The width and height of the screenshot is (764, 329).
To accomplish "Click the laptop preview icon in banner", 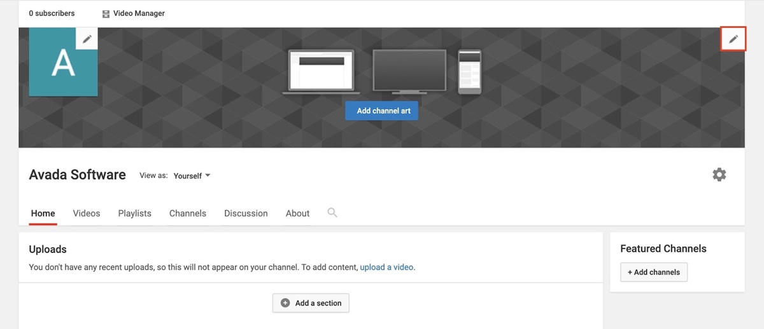I will pos(322,72).
